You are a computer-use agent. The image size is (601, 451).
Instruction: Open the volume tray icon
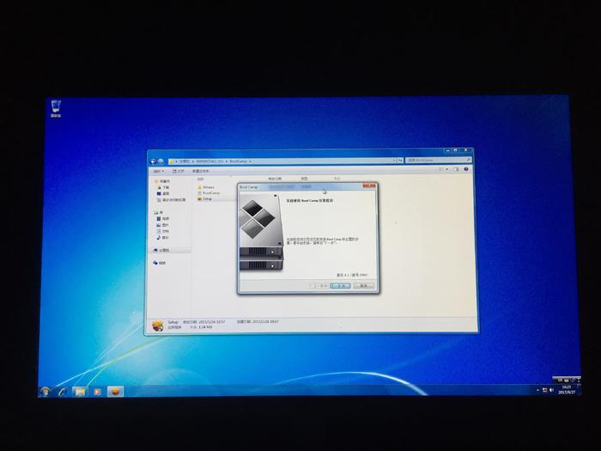tap(551, 390)
